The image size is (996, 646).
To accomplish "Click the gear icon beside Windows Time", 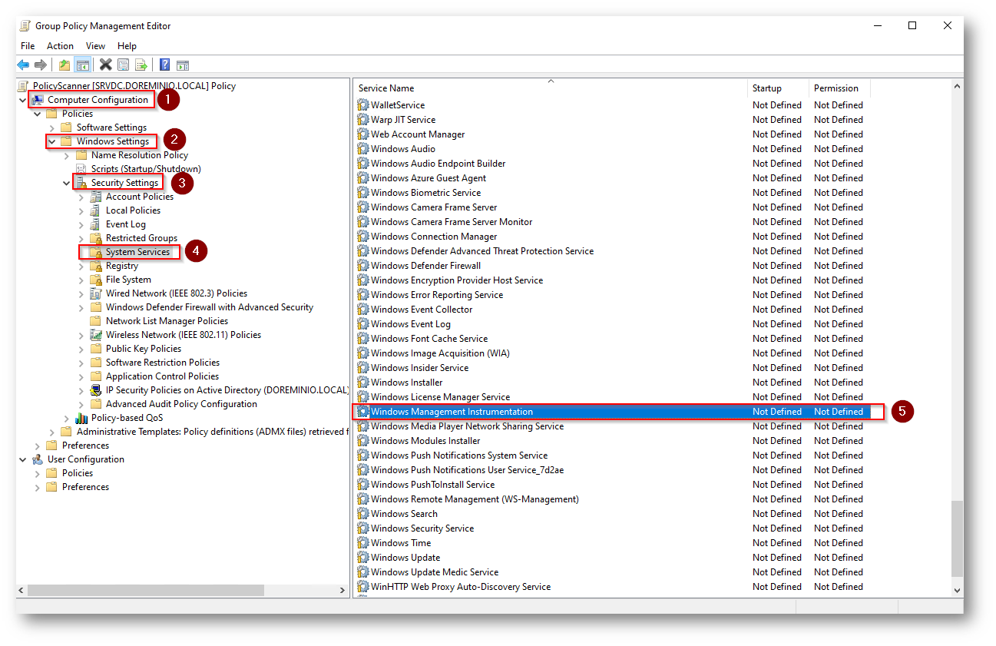I will 363,543.
